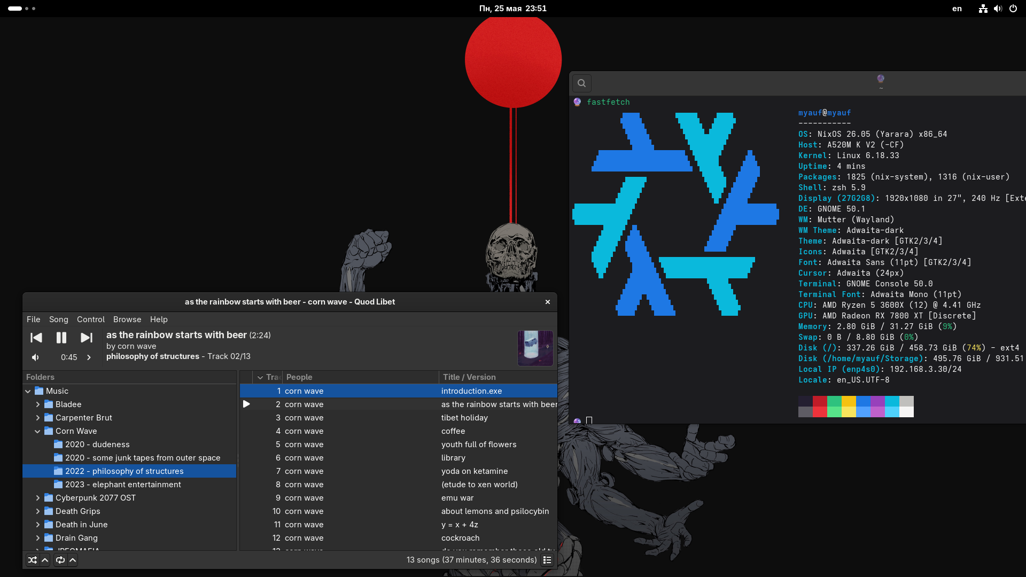Click the system volume icon in top bar
The image size is (1026, 577).
998,9
